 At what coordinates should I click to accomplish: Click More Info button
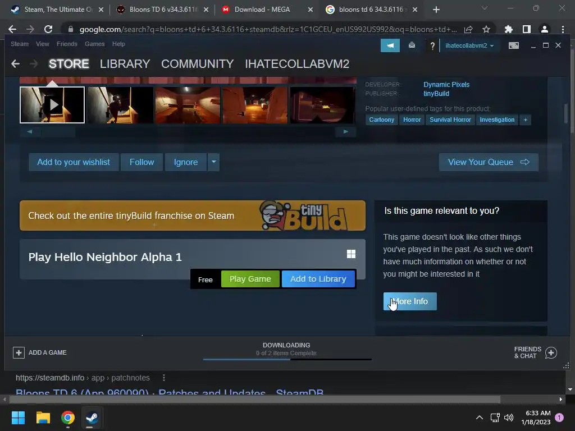[410, 301]
